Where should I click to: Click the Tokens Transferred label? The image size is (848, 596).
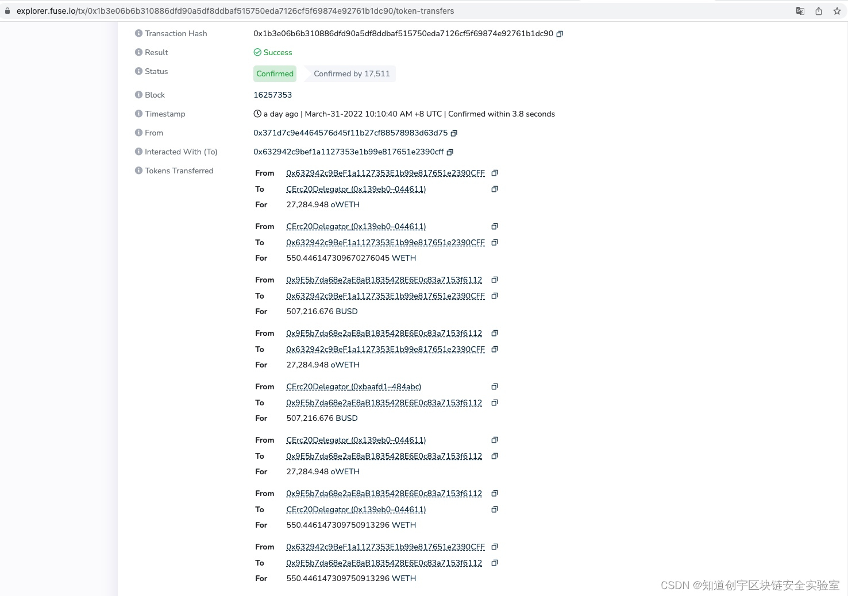pyautogui.click(x=179, y=171)
